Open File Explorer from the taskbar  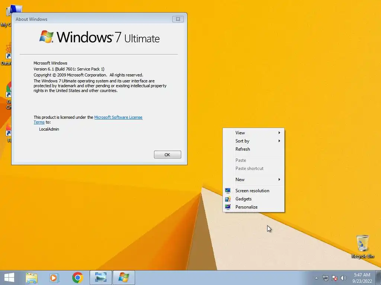click(32, 278)
